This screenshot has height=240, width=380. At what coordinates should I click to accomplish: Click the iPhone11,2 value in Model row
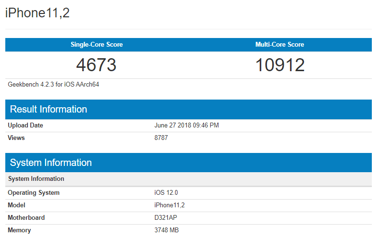[169, 205]
